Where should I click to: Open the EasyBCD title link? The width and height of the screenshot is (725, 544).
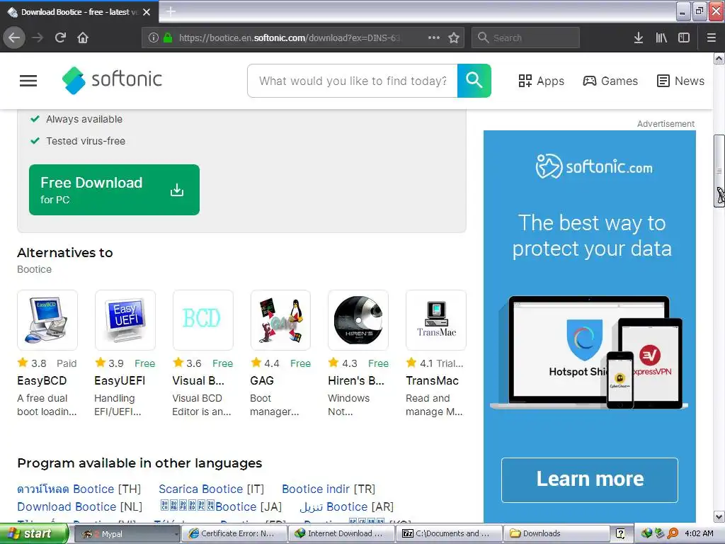click(x=42, y=380)
